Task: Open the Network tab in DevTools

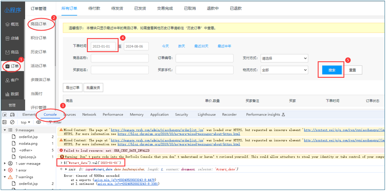Action: click(x=89, y=115)
